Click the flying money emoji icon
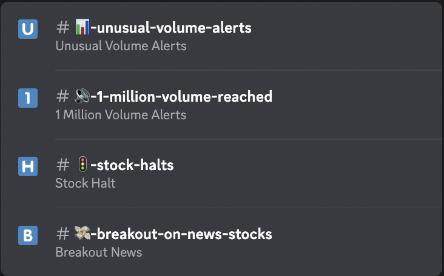The width and height of the screenshot is (444, 276). 82,234
